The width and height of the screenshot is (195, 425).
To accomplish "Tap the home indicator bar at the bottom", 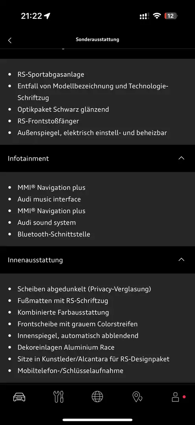I will point(97,420).
